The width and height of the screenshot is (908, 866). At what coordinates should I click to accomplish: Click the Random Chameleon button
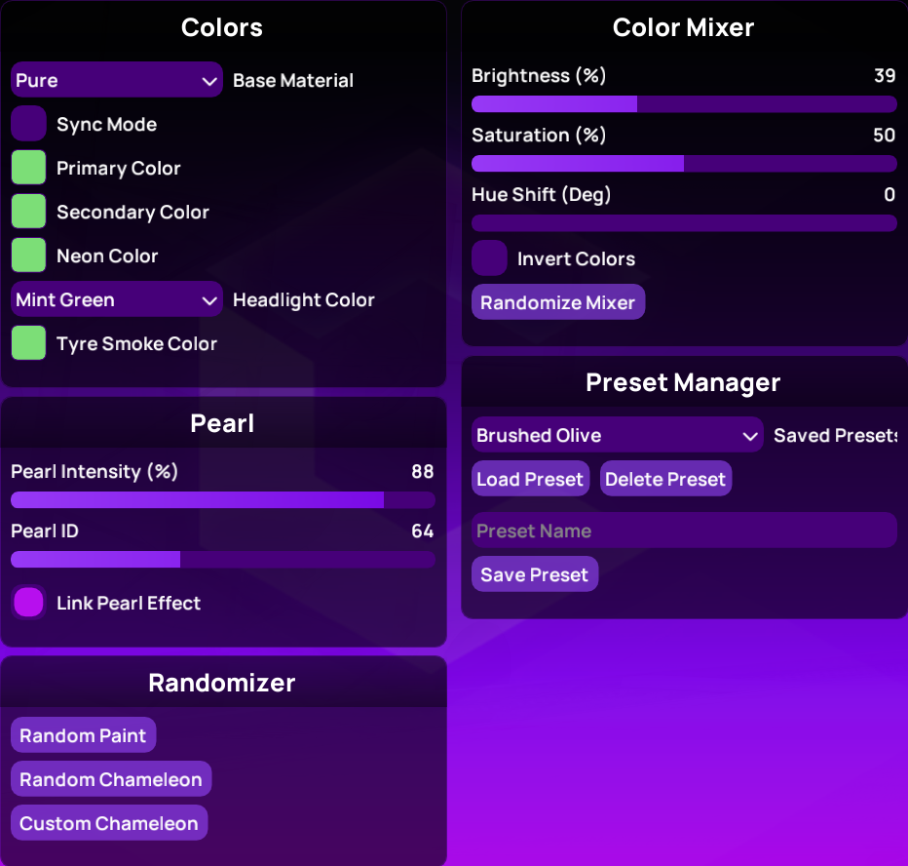coord(111,779)
